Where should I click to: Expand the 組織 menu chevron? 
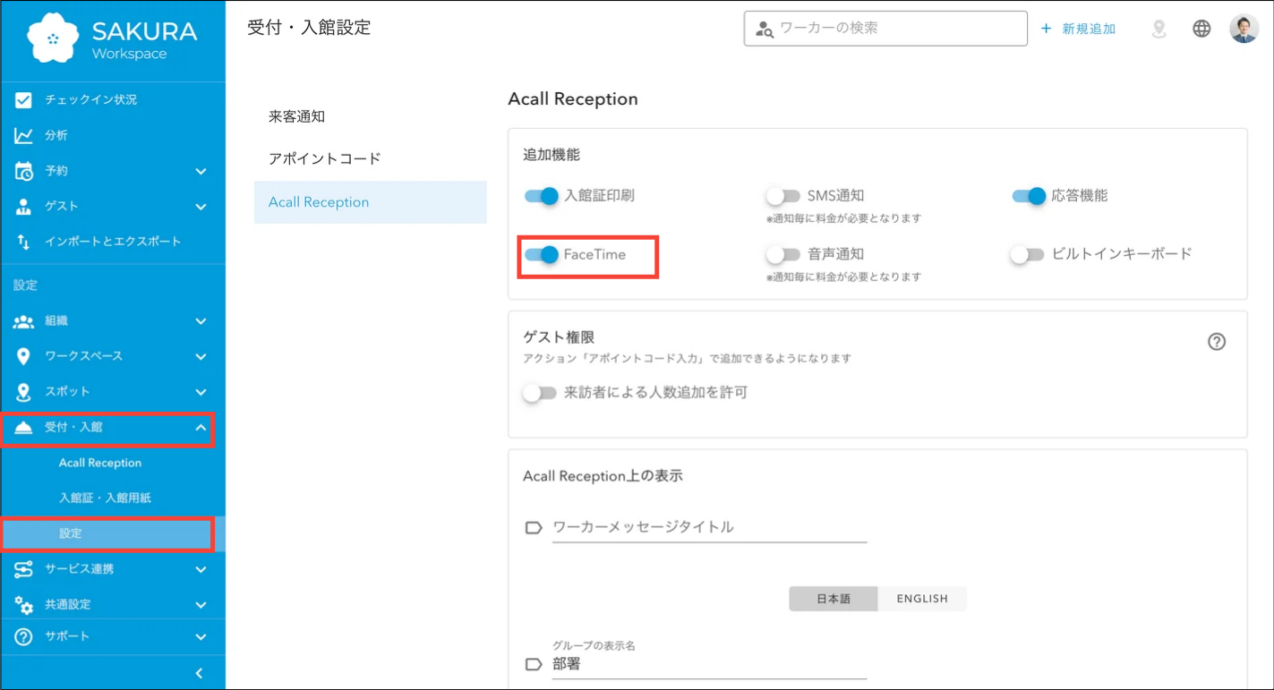(201, 321)
